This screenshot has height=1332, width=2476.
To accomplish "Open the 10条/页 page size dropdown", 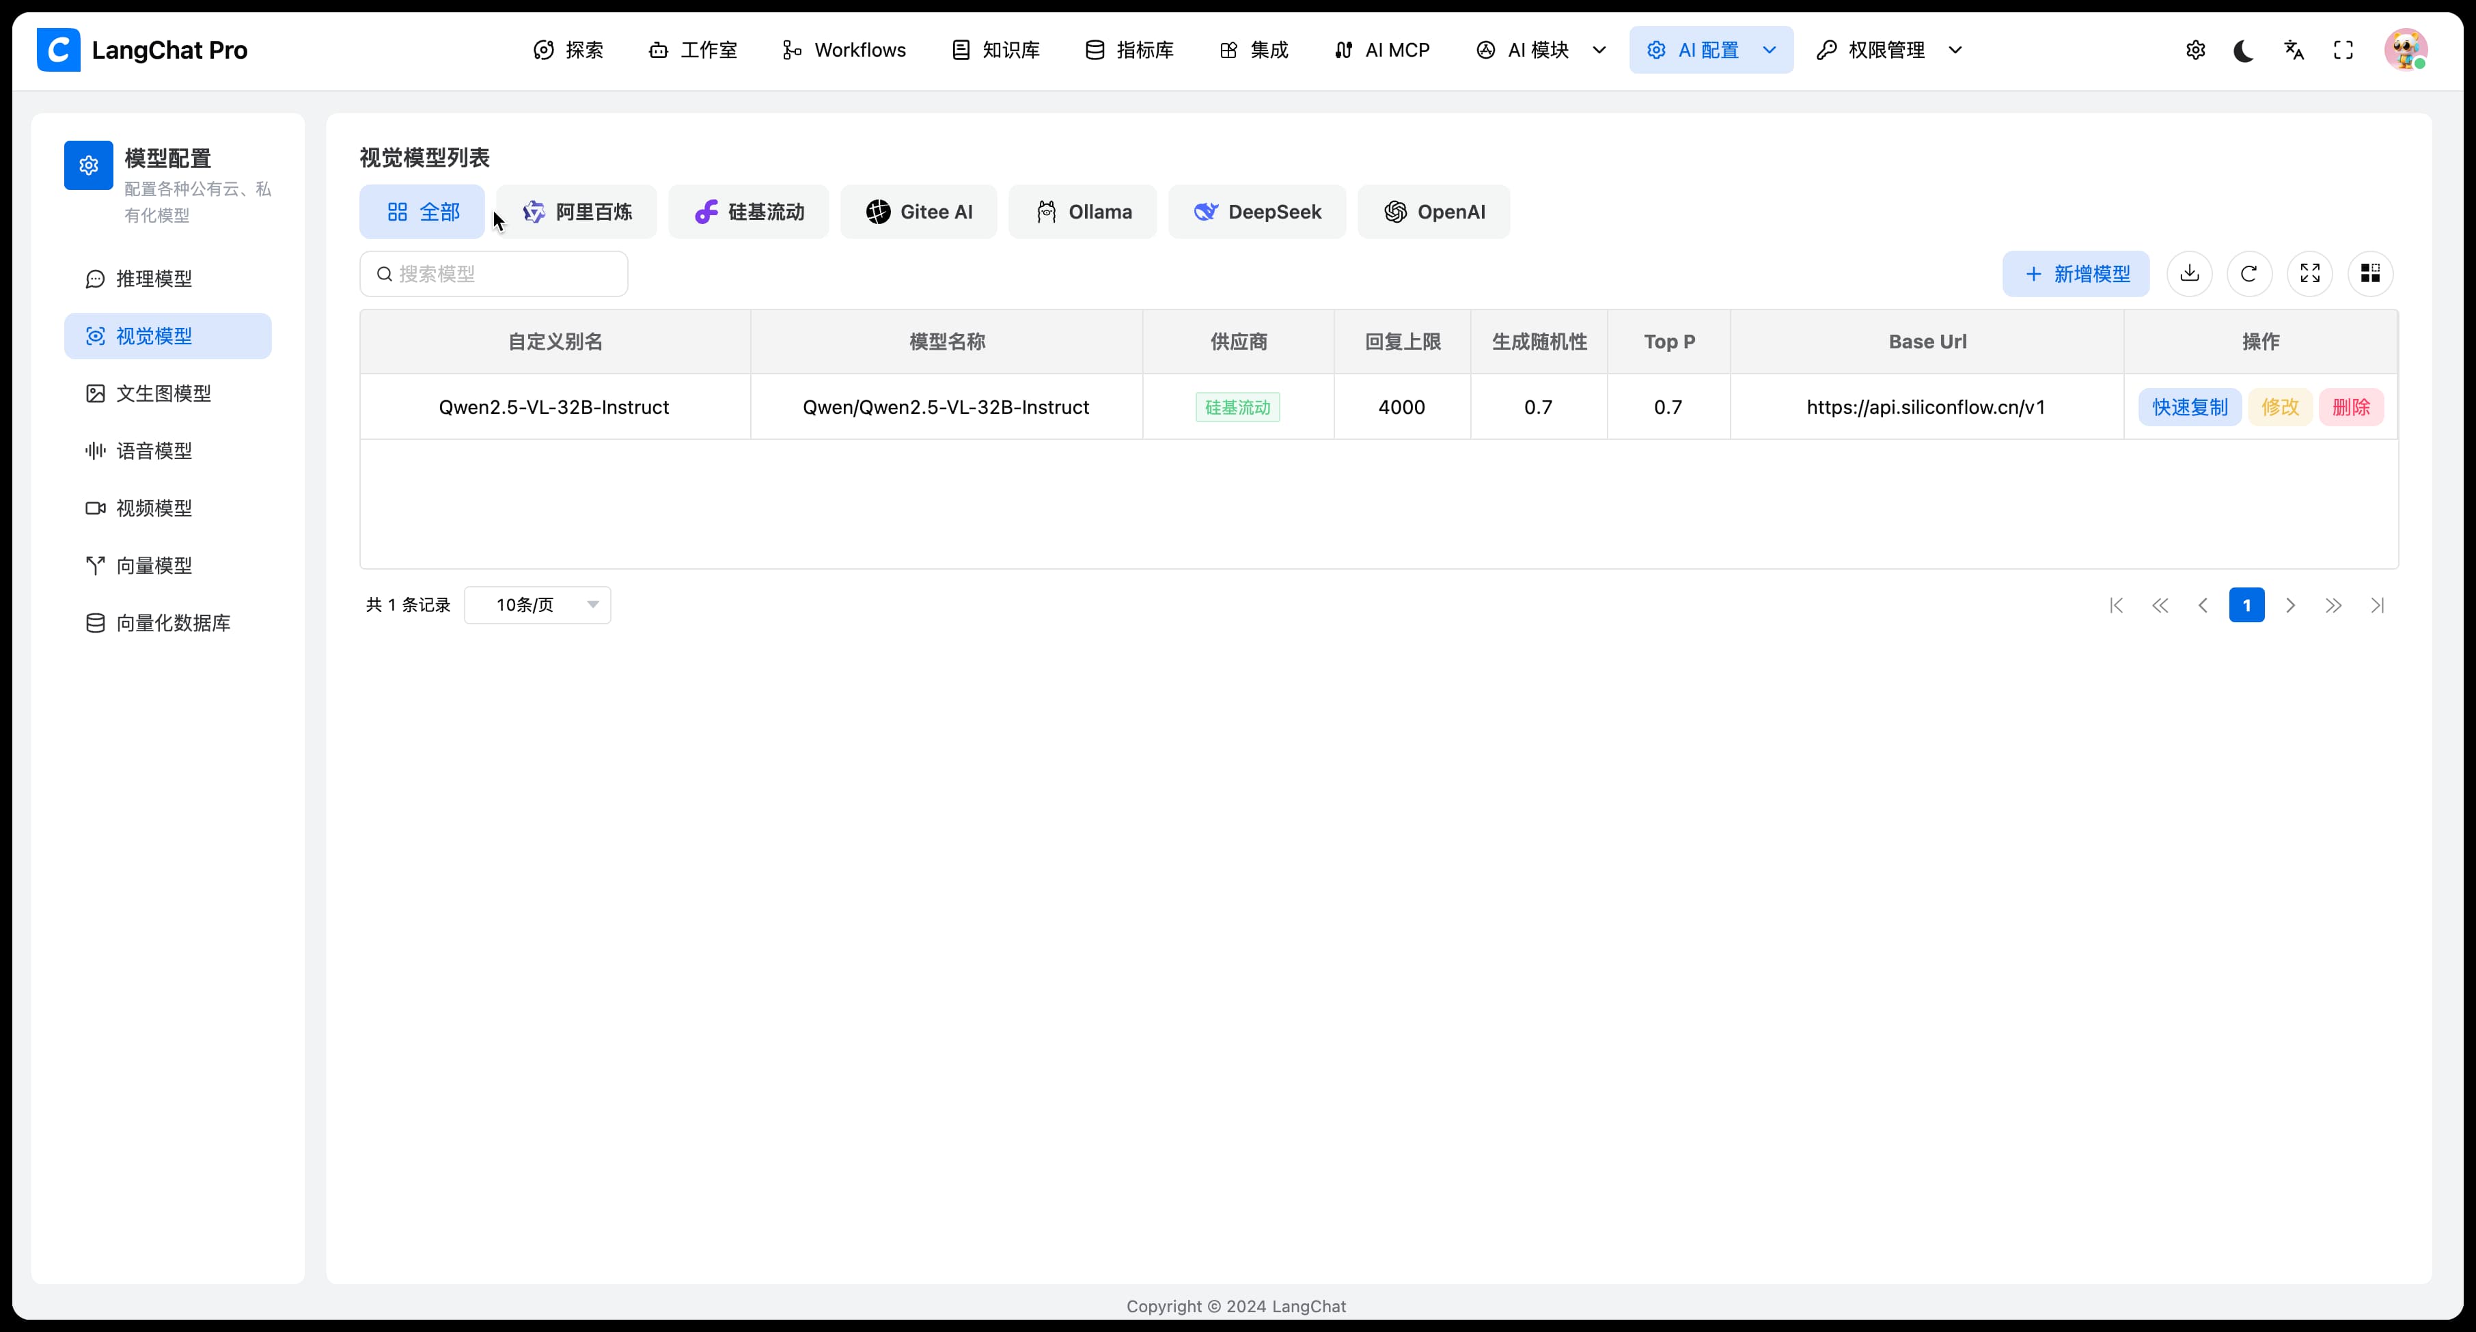I will pyautogui.click(x=537, y=605).
